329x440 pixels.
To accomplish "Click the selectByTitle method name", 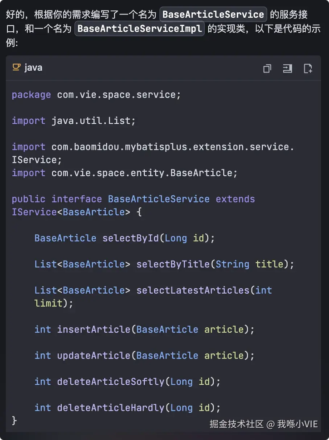I will (173, 264).
